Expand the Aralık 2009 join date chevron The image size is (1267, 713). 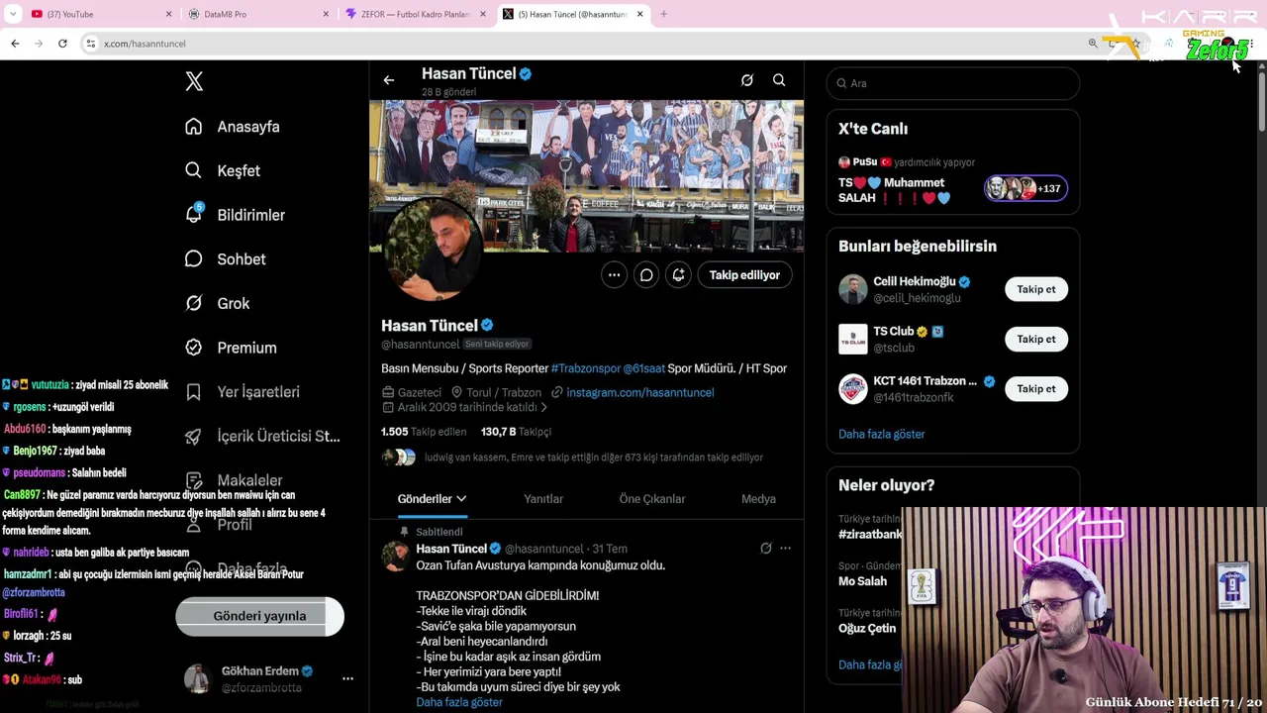(543, 407)
